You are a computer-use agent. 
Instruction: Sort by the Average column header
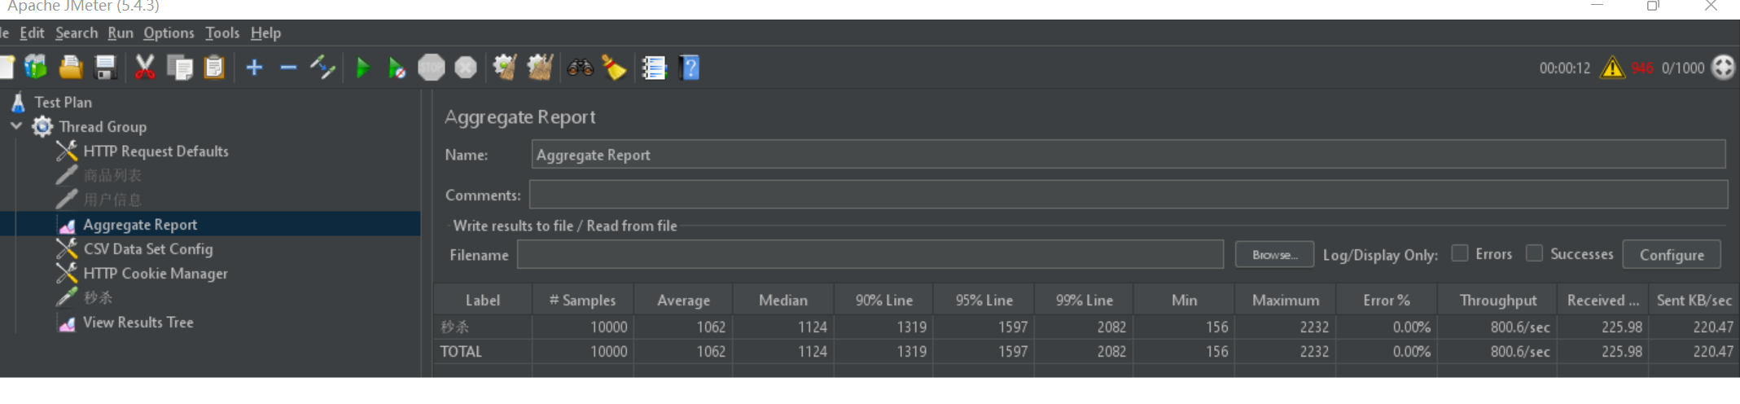tap(683, 300)
